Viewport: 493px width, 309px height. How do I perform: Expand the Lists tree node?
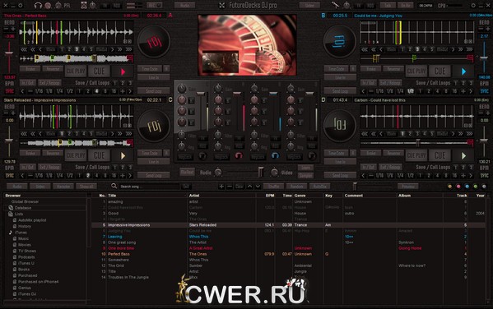pyautogui.click(x=19, y=214)
